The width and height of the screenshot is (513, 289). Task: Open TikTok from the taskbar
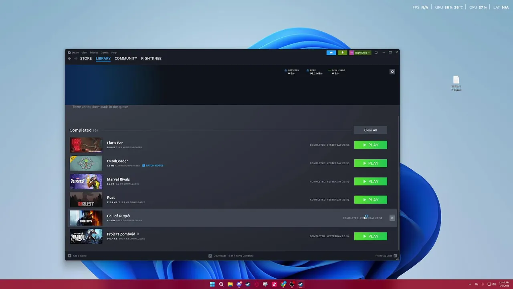point(274,284)
